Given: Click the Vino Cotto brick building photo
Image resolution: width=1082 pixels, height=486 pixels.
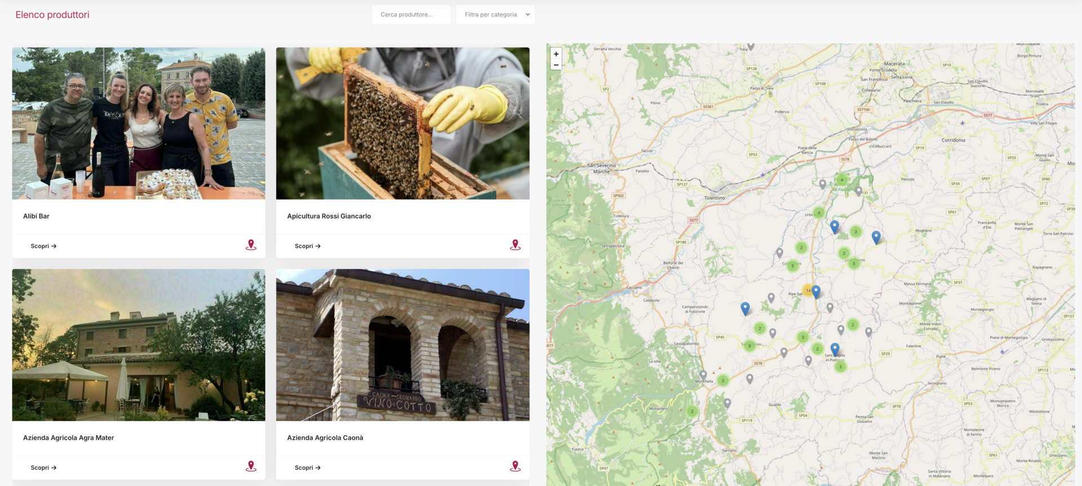Looking at the screenshot, I should (x=402, y=345).
